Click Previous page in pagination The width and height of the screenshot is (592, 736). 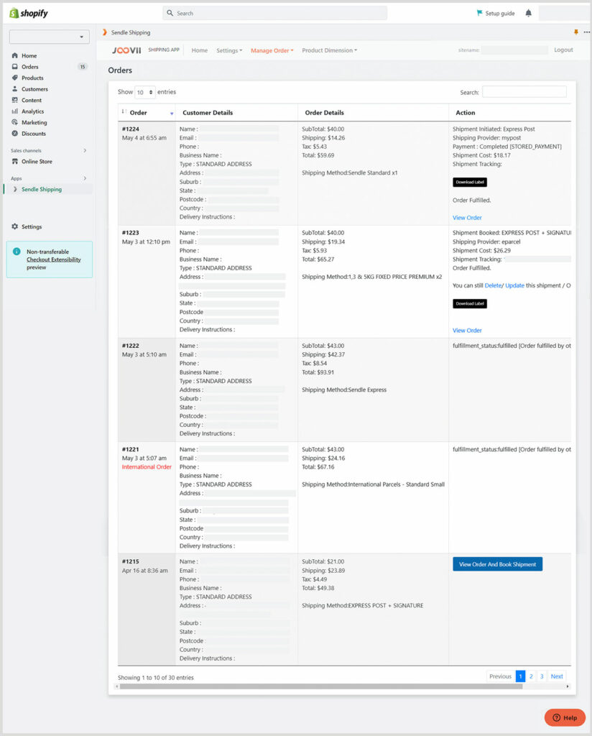point(501,676)
